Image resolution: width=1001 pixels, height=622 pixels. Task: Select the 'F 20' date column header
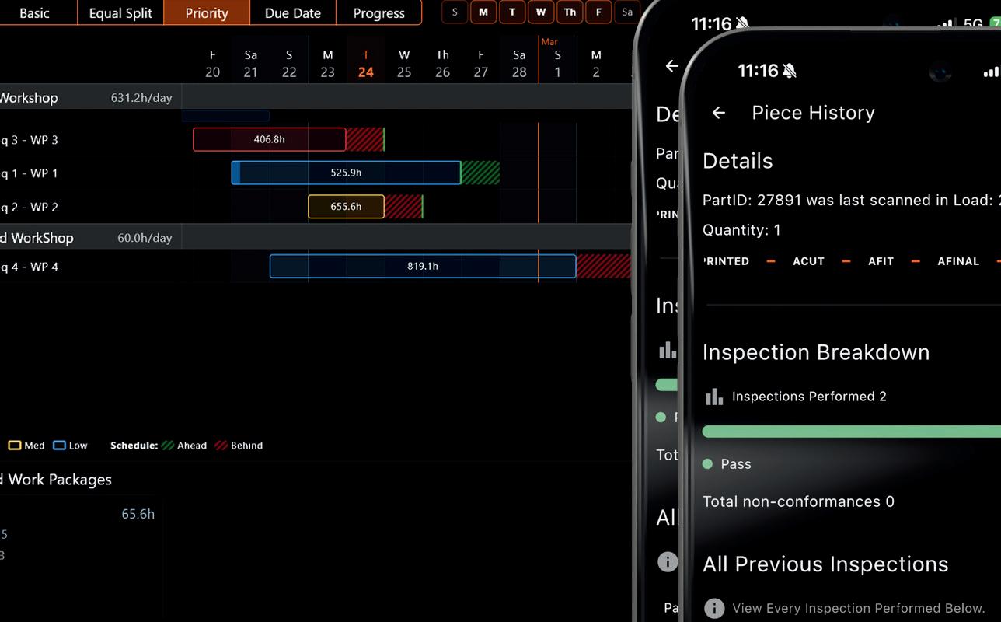pyautogui.click(x=212, y=64)
